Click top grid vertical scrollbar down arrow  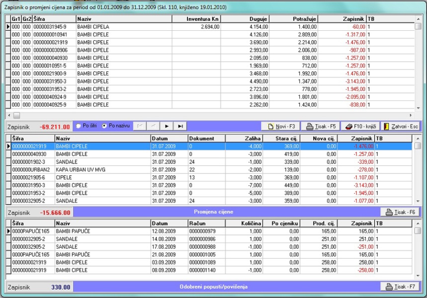click(418, 108)
